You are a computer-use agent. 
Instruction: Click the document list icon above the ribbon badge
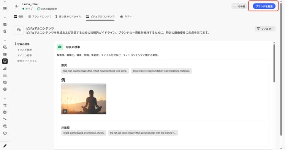5,24
